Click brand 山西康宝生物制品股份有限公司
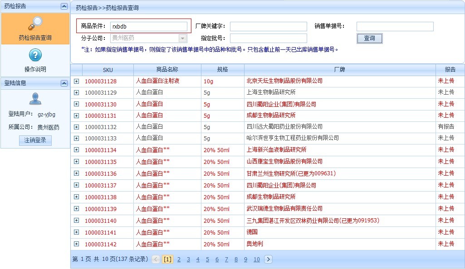 (x=285, y=162)
